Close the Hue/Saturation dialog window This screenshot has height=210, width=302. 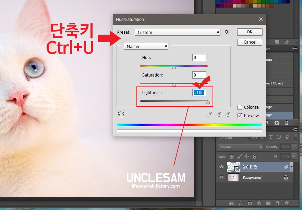[261, 19]
